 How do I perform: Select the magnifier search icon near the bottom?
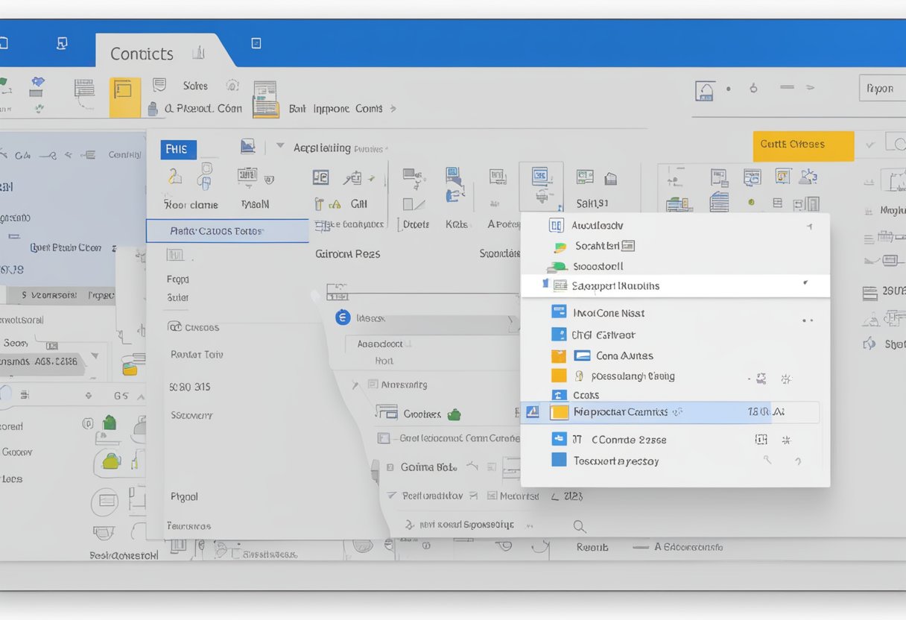pyautogui.click(x=580, y=525)
